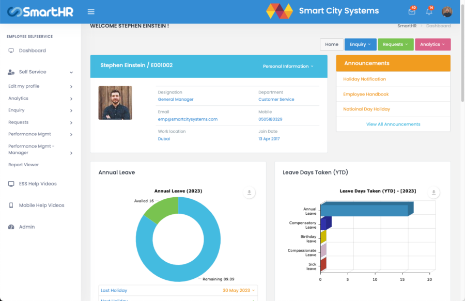Click the General Manager designation

pos(176,99)
